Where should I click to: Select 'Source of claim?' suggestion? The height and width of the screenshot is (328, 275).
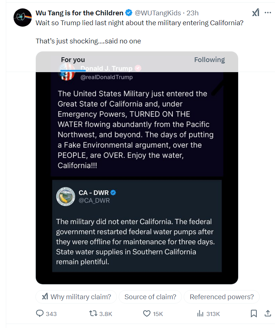click(150, 297)
